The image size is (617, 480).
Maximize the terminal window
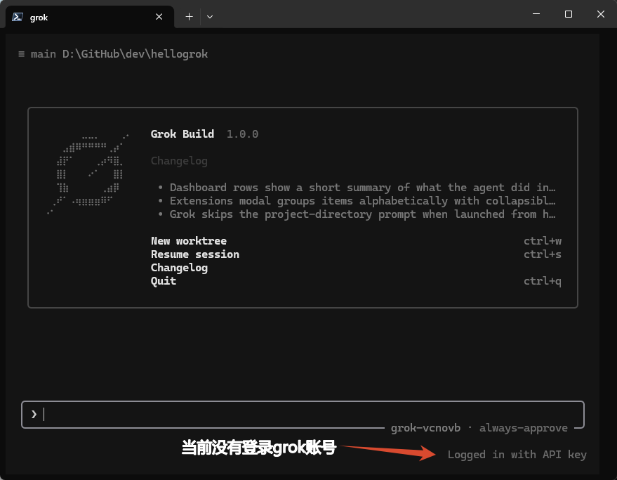tap(568, 14)
